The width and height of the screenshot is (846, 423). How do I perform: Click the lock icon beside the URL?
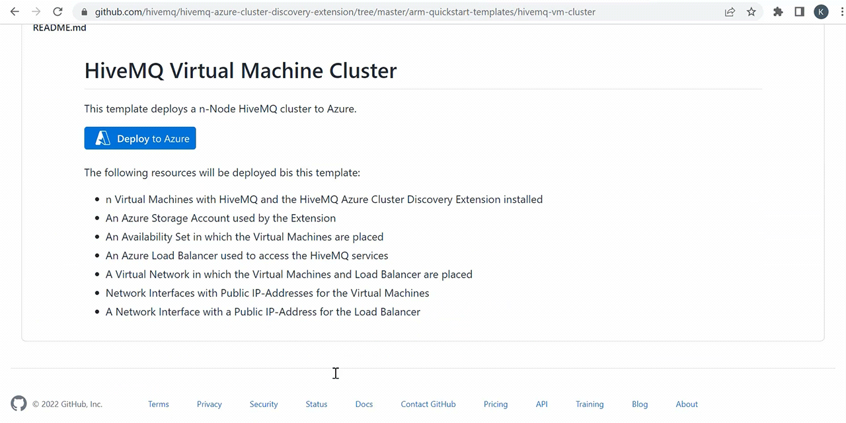pyautogui.click(x=83, y=12)
